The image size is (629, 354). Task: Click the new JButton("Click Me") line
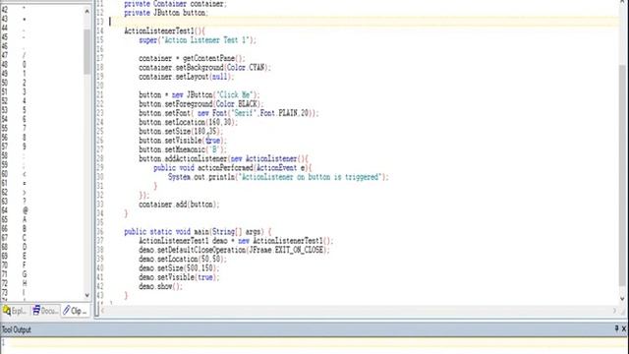(x=200, y=95)
